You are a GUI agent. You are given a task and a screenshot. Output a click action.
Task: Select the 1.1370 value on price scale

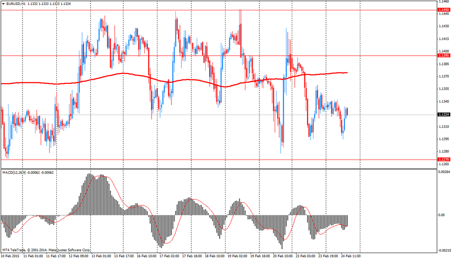(443, 77)
